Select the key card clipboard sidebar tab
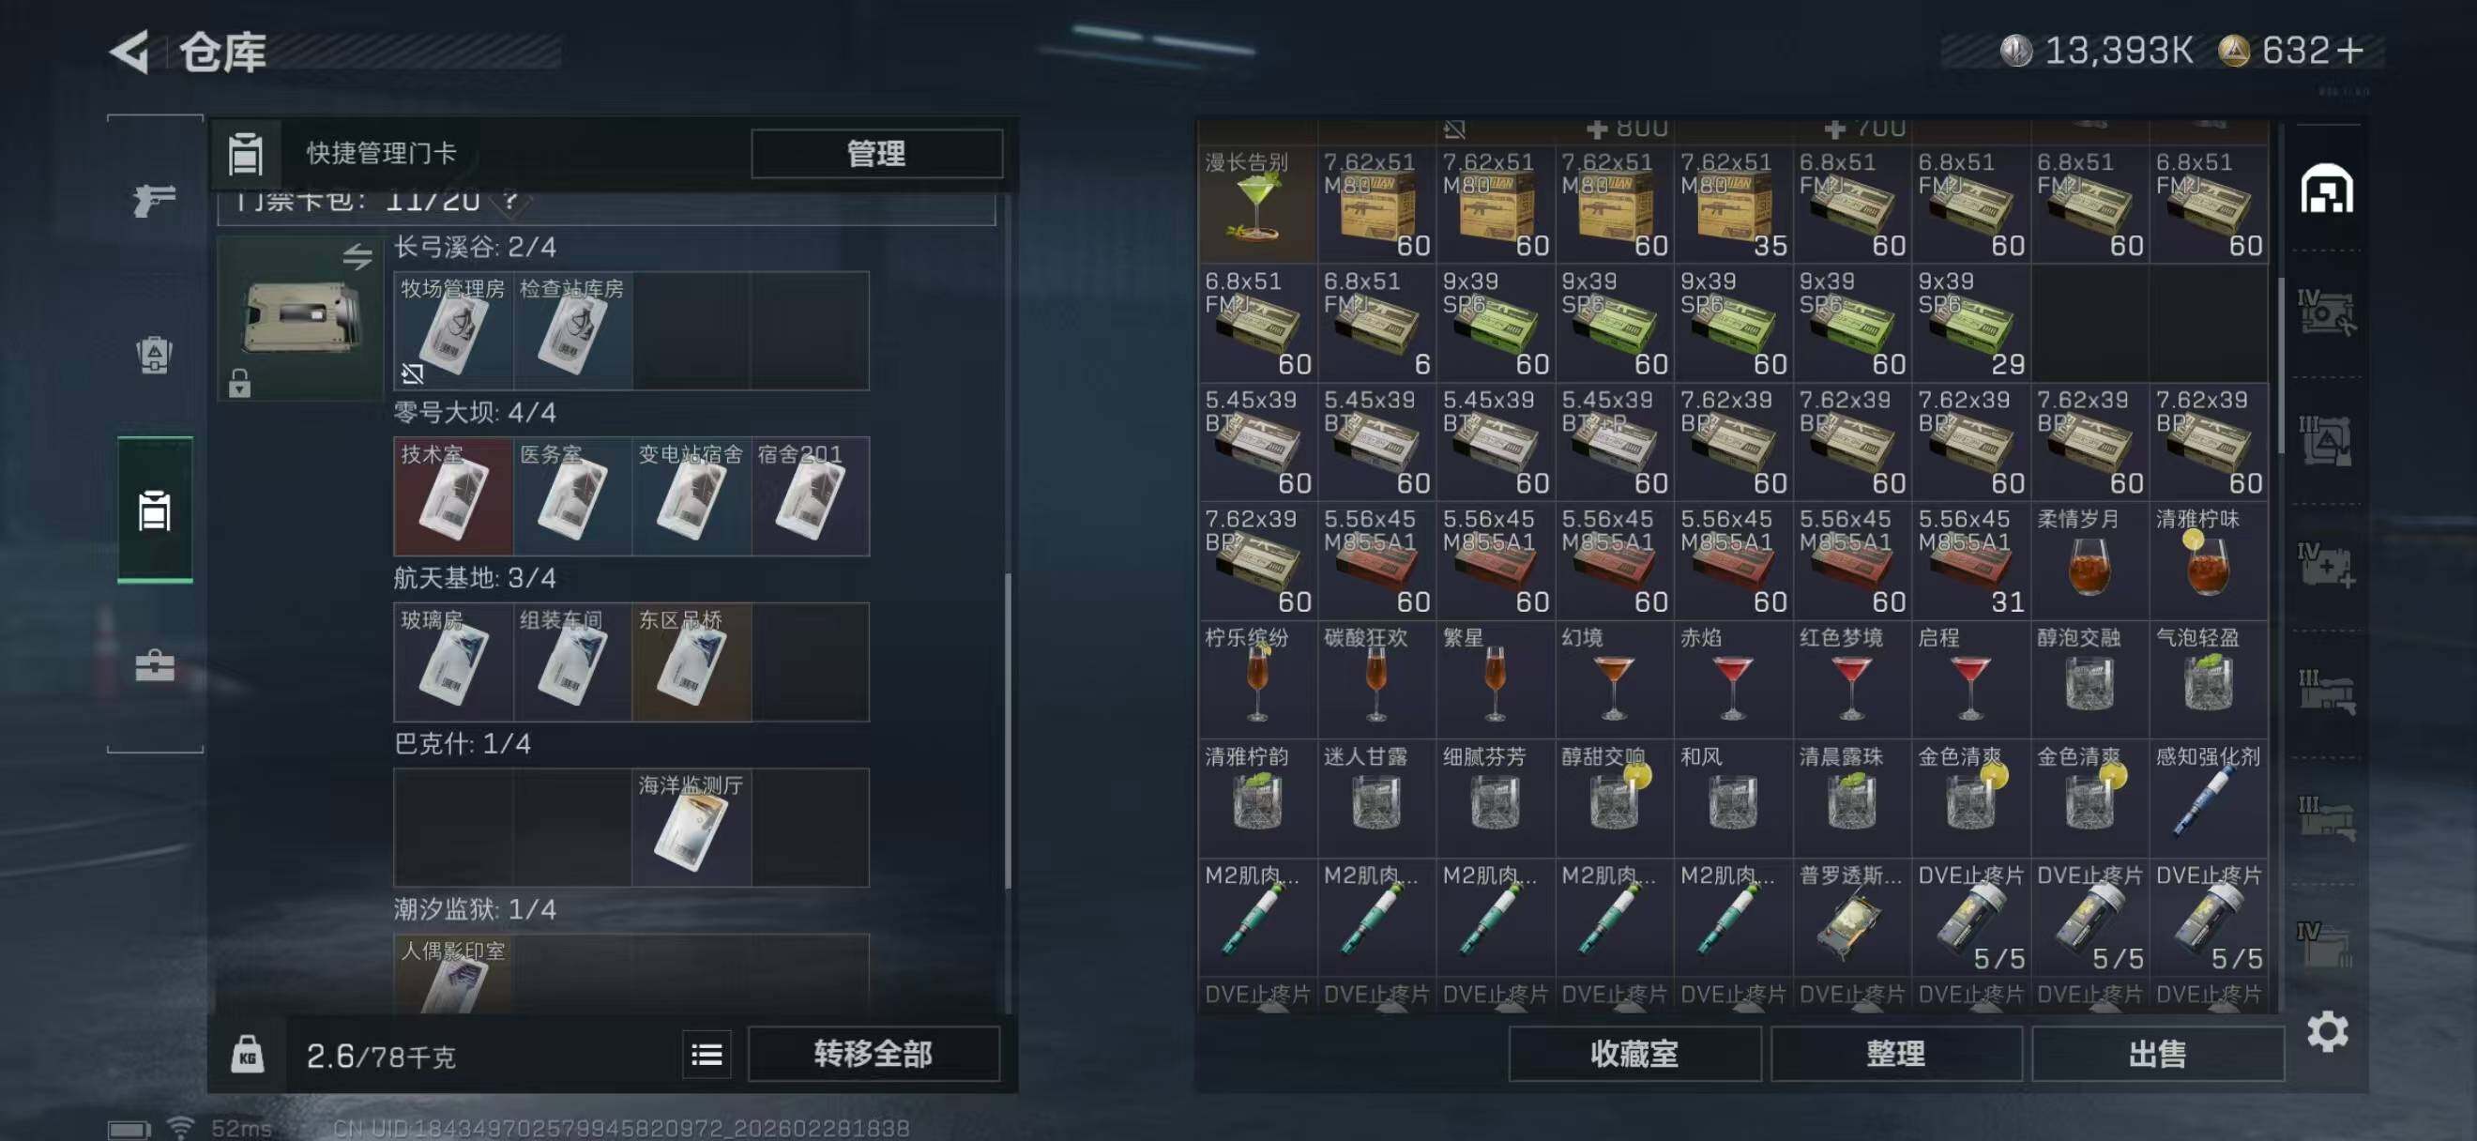The image size is (2477, 1141). 155,510
